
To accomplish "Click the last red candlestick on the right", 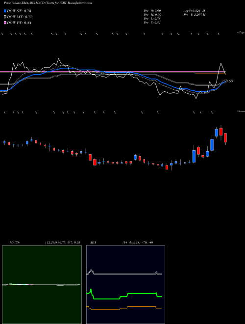I will point(225,137).
